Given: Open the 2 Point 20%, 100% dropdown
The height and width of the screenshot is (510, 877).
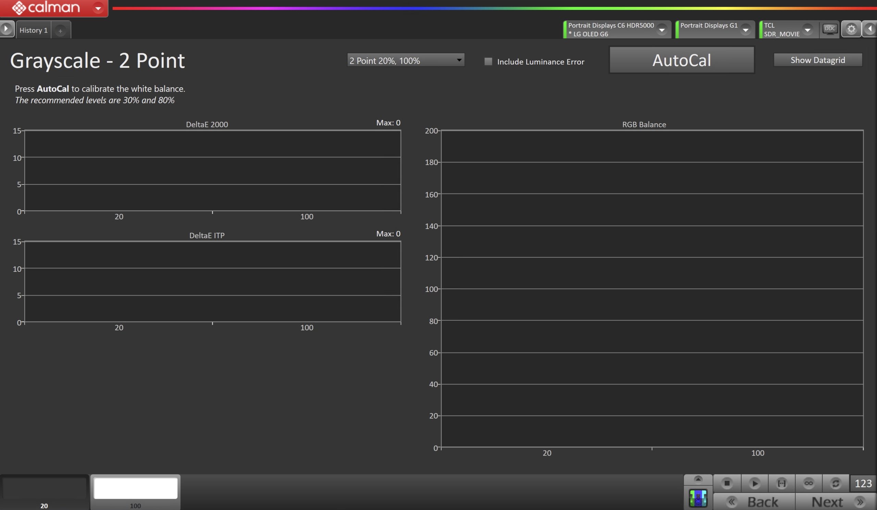Looking at the screenshot, I should 406,61.
